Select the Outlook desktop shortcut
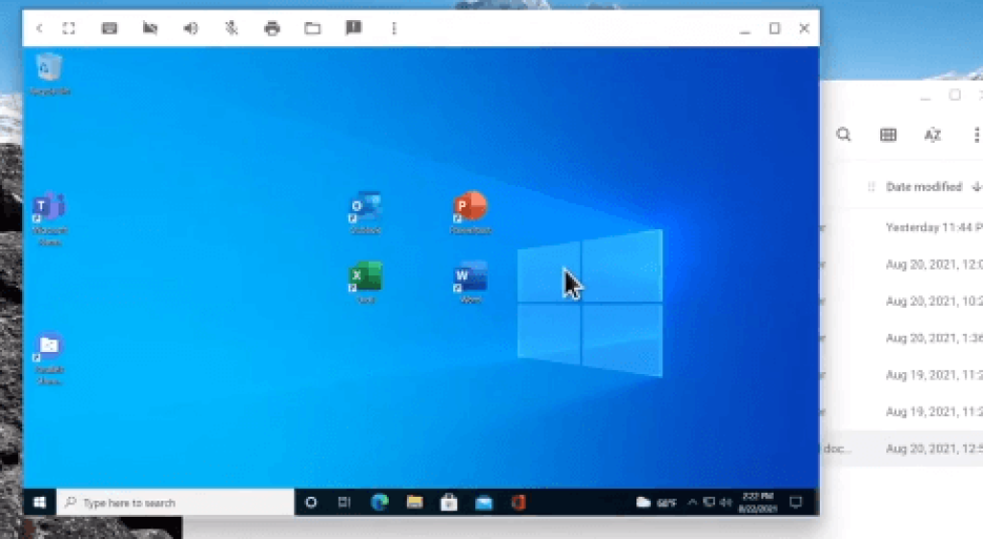Screen dimensions: 983x539 [x=366, y=213]
